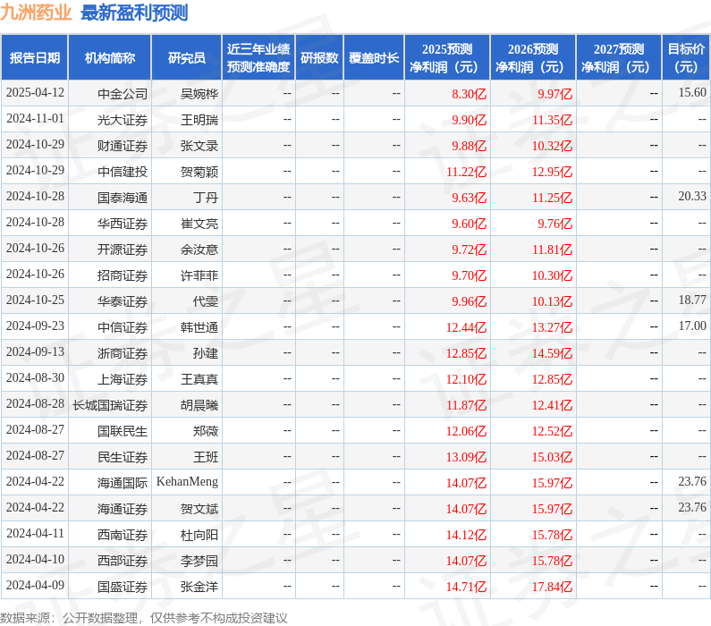The width and height of the screenshot is (711, 626).
Task: Click 11.22亿 forecast value
Action: pos(466,172)
